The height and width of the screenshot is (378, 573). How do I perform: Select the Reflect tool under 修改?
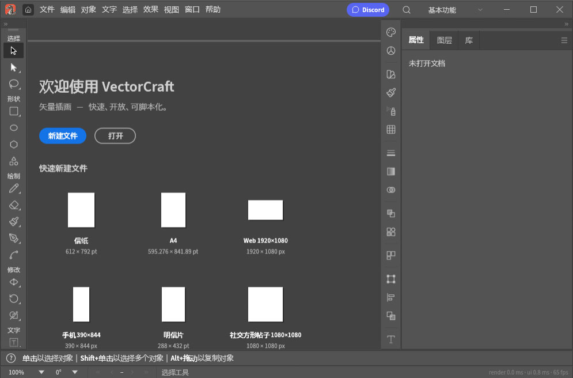click(x=13, y=282)
